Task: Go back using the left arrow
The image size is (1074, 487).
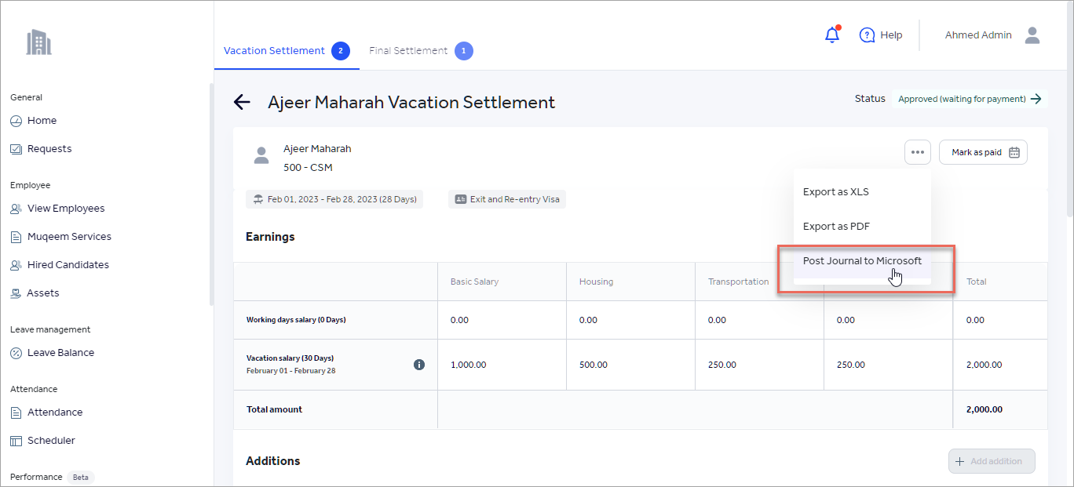Action: coord(242,102)
